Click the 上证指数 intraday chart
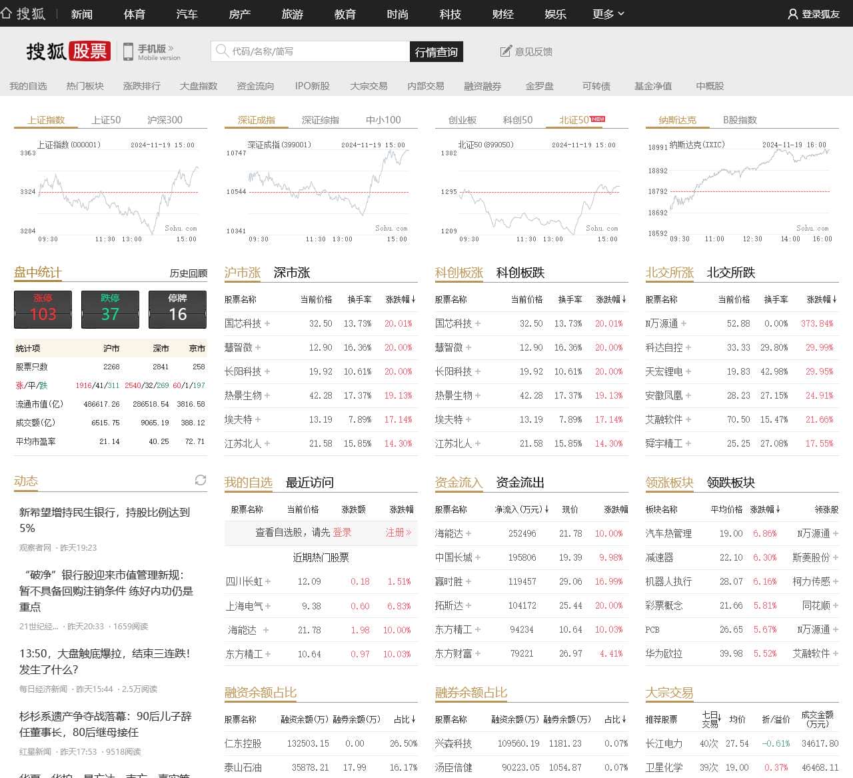Image resolution: width=853 pixels, height=778 pixels. [x=109, y=191]
